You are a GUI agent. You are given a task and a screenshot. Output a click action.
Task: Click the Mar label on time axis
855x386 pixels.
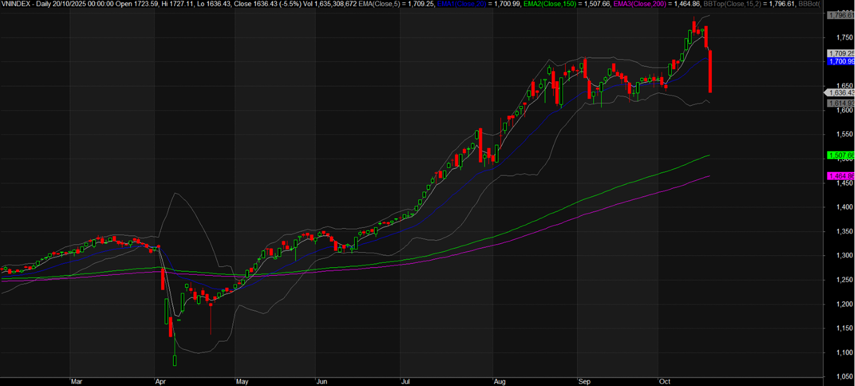[76, 381]
